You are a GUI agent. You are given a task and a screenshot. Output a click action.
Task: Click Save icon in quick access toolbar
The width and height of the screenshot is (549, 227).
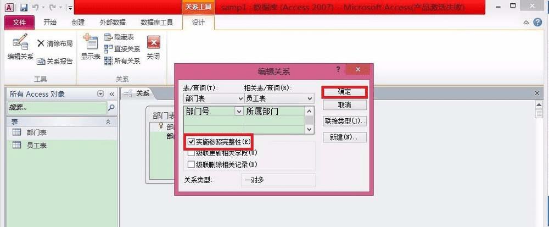point(24,7)
